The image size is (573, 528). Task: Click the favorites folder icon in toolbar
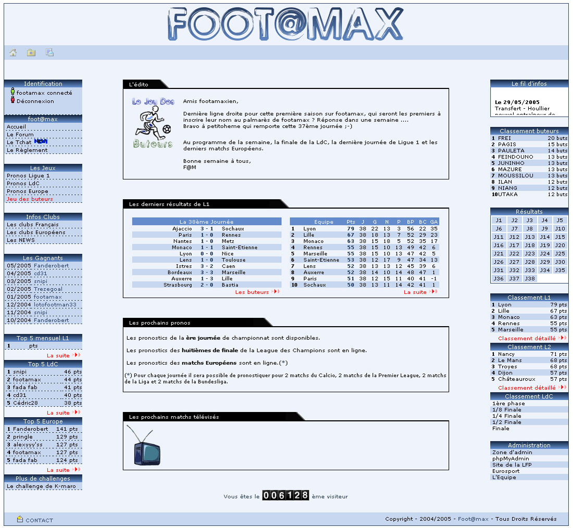coord(31,53)
